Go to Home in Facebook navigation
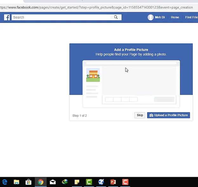 [175, 17]
